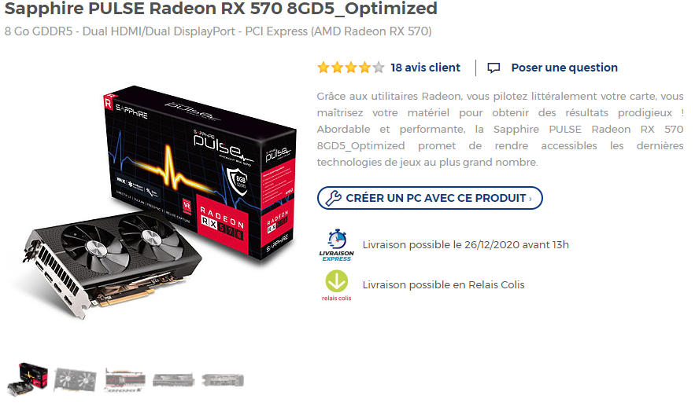Click Créer un PC avec ce produit button
The height and width of the screenshot is (403, 695).
(x=430, y=198)
